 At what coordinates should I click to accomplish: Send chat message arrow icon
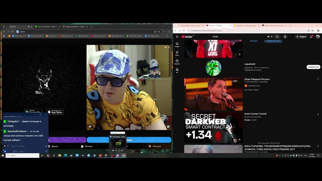click(x=46, y=146)
